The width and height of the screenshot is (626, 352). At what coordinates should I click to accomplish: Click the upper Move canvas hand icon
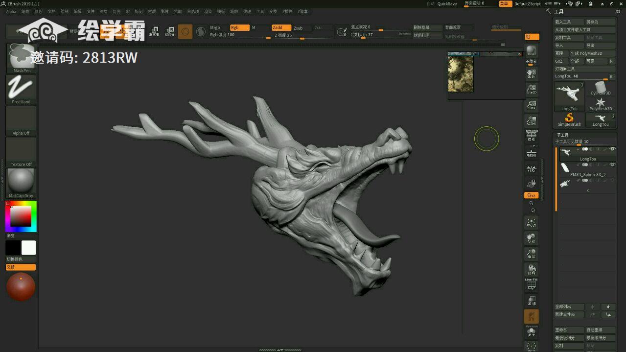[532, 74]
